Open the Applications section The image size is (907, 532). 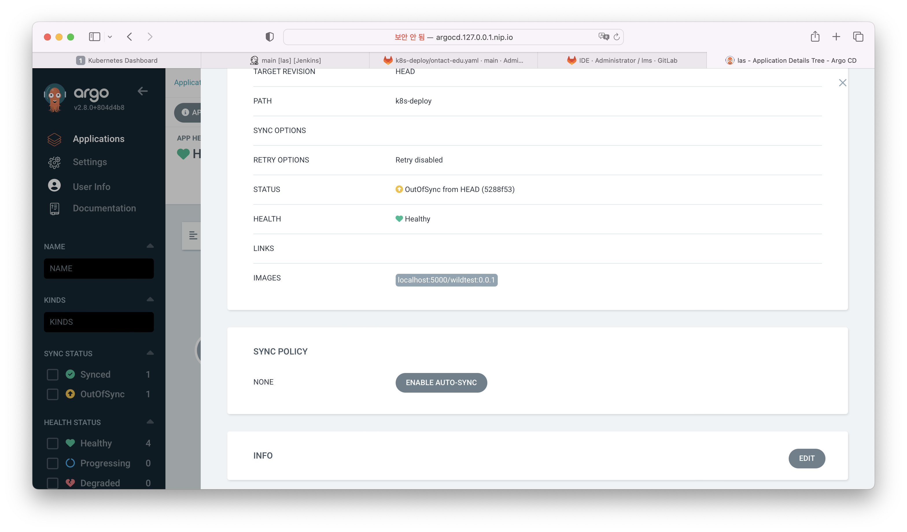tap(98, 138)
